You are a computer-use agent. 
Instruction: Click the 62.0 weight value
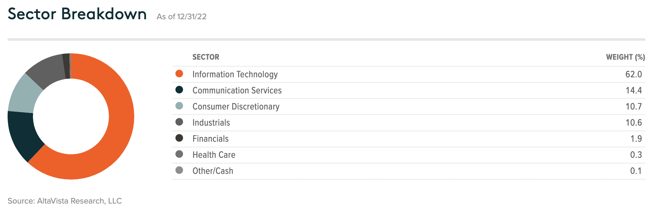(x=634, y=74)
